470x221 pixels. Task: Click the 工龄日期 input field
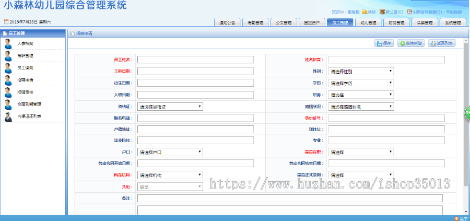pos(195,72)
